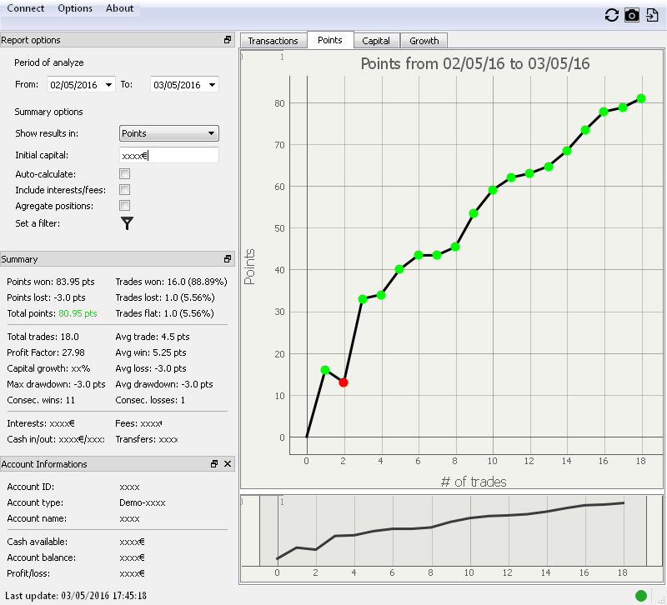Click the last green point at trade 18
The height and width of the screenshot is (605, 667).
[x=641, y=98]
